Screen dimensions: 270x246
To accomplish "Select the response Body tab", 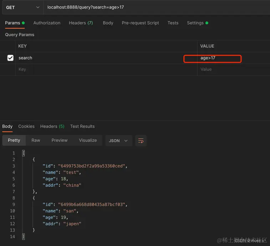I will [x=7, y=126].
